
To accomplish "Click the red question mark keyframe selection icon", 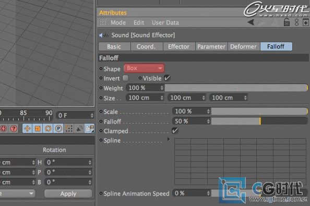I will tap(14, 129).
